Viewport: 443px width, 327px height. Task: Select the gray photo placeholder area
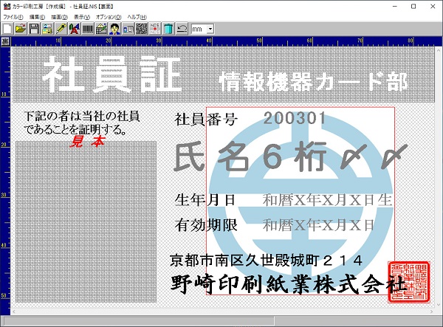pyautogui.click(x=86, y=221)
